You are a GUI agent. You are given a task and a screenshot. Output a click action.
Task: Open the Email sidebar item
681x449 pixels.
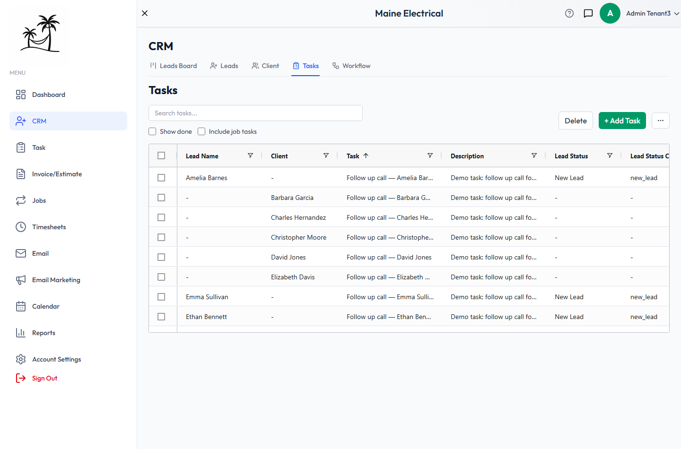68,253
